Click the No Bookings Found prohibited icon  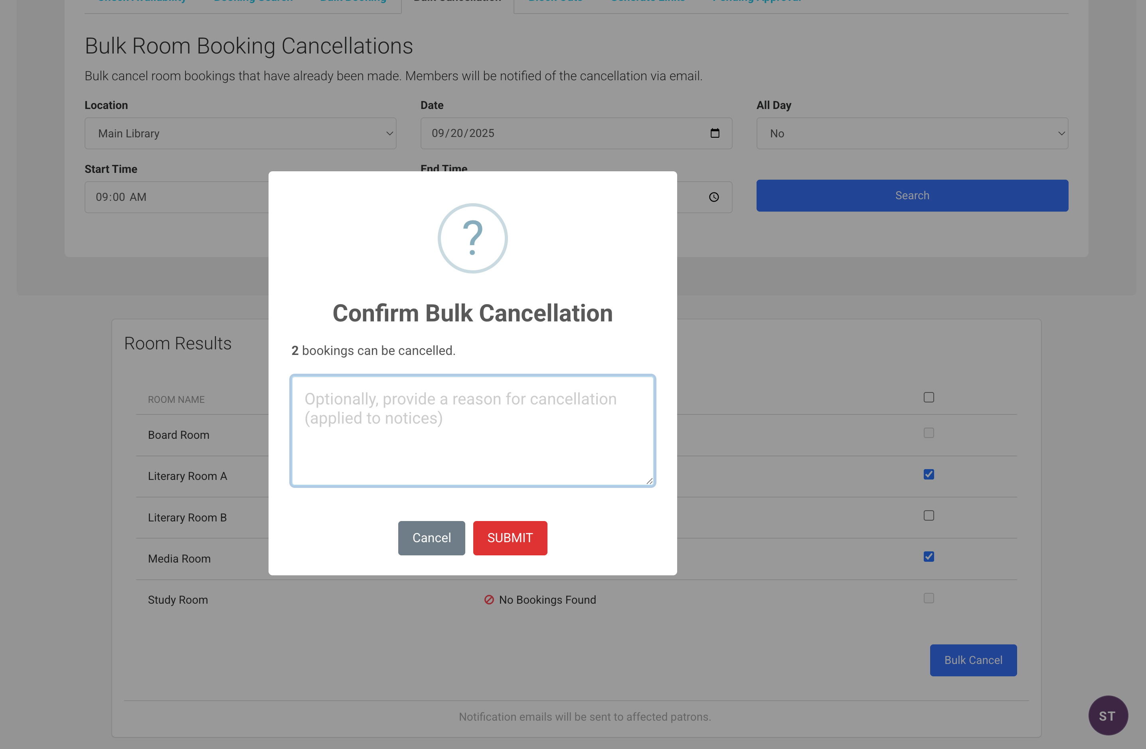pos(489,600)
